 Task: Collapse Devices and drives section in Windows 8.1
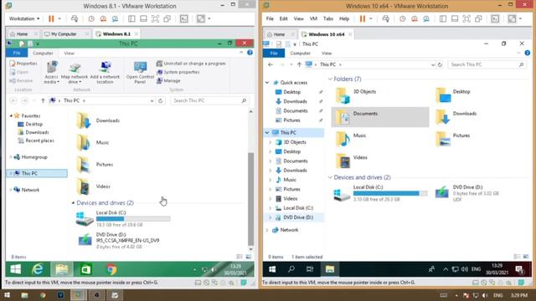pos(73,203)
